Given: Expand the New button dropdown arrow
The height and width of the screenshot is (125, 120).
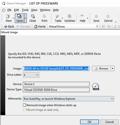Looking at the screenshot, I should (13, 18).
